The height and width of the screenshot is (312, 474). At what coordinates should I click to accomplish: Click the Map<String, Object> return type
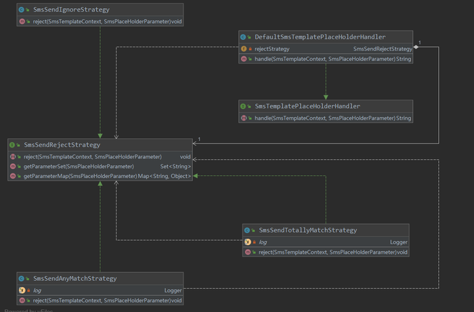[x=165, y=176]
